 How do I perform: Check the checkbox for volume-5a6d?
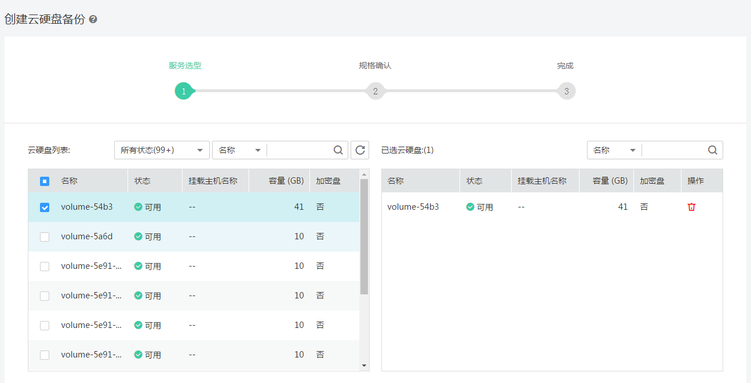[45, 236]
